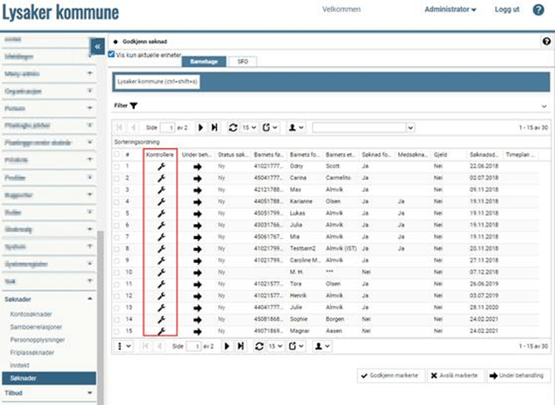Uncheck 'Vis kun aktuelle enheter' checkbox
The height and width of the screenshot is (405, 555).
coord(112,54)
